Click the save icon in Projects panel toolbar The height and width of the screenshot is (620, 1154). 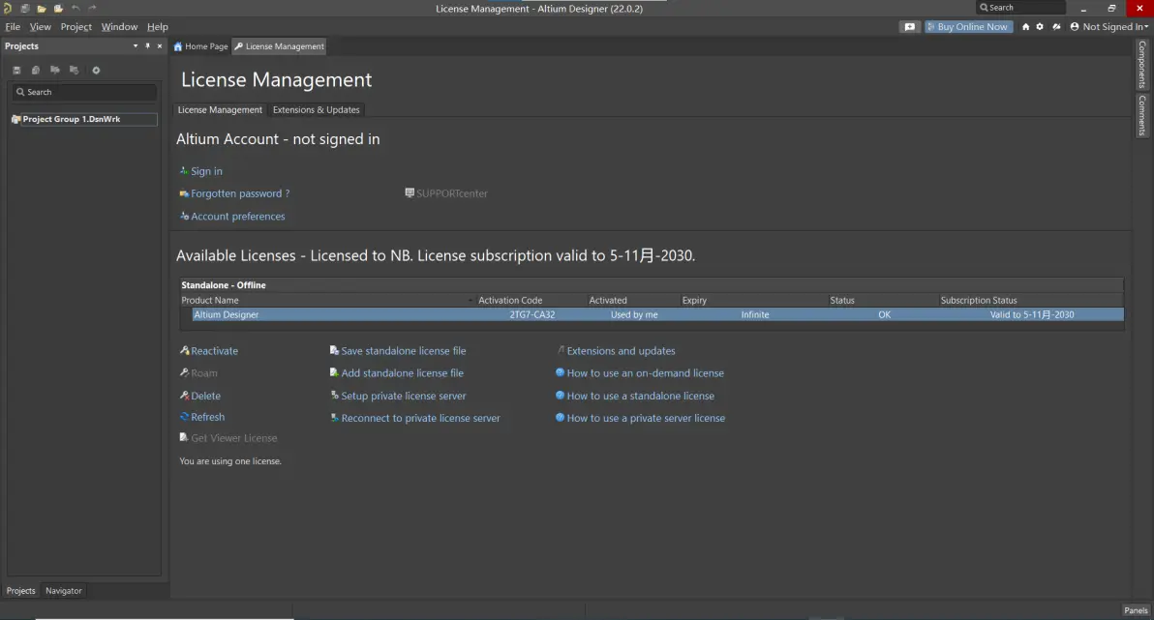coord(16,70)
